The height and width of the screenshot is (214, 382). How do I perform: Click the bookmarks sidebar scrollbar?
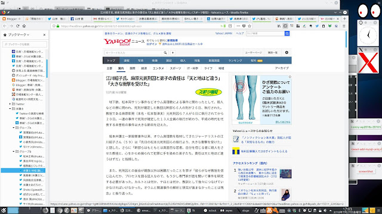point(47,69)
